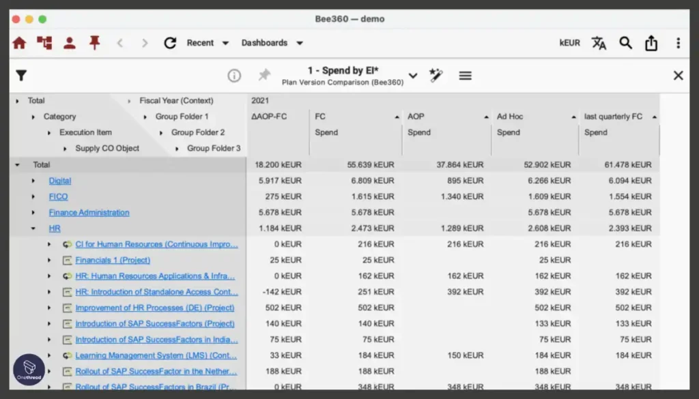Open report selector chevron next to title
The width and height of the screenshot is (699, 399).
(x=413, y=76)
